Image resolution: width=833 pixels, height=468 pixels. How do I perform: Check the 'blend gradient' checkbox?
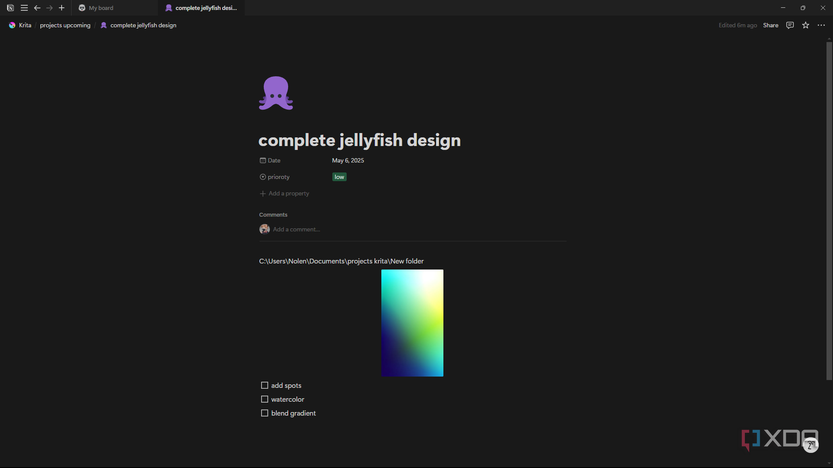[265, 413]
